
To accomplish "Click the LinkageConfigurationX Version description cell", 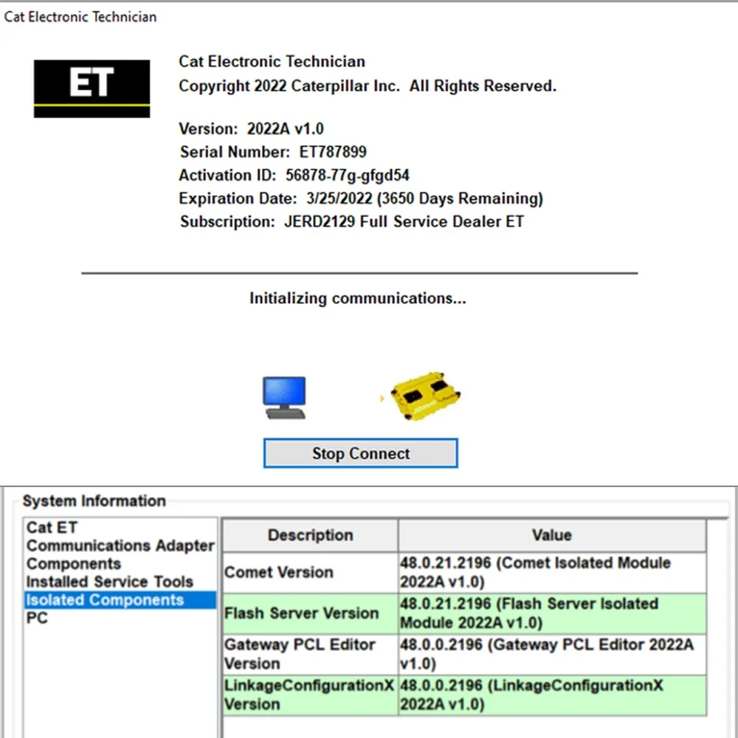I will 310,696.
